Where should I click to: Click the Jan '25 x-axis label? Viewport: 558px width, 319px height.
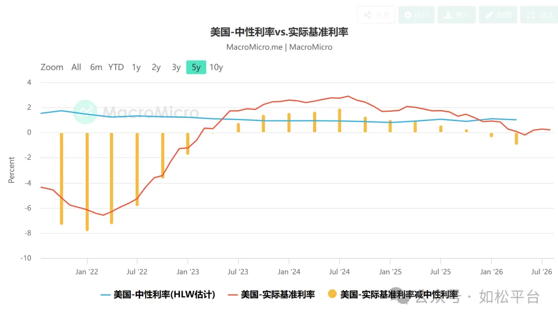pyautogui.click(x=390, y=271)
